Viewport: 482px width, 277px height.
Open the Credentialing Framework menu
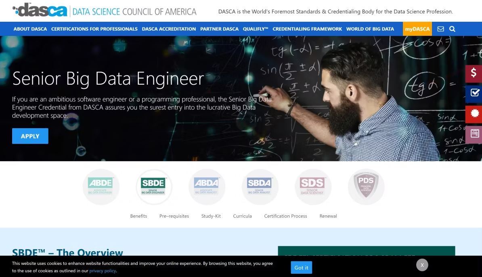tap(307, 29)
